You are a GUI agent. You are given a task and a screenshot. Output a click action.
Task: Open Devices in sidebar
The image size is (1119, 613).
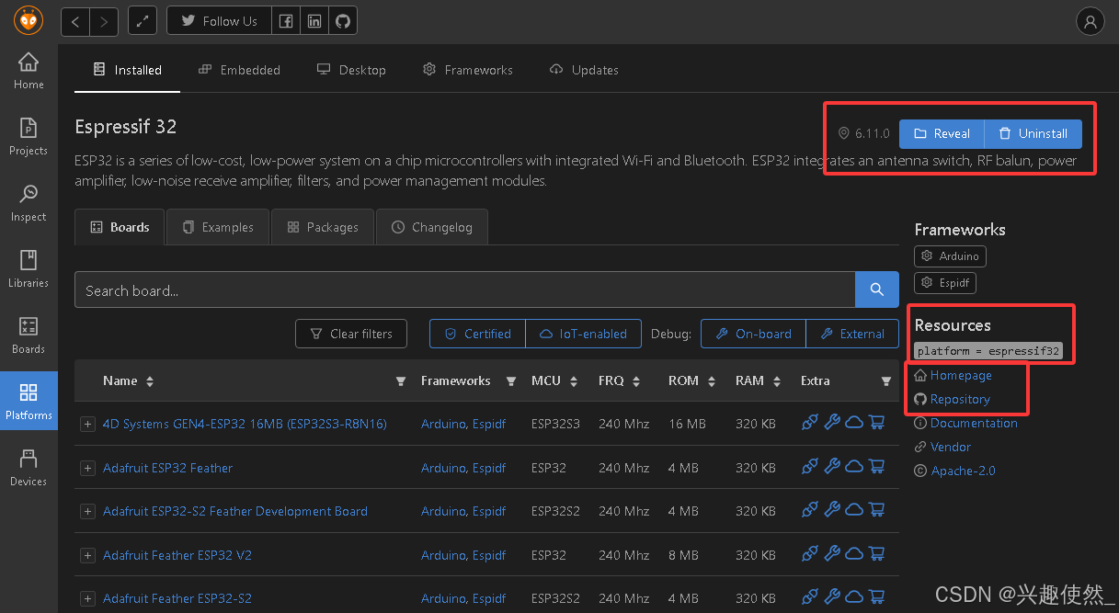pyautogui.click(x=29, y=468)
